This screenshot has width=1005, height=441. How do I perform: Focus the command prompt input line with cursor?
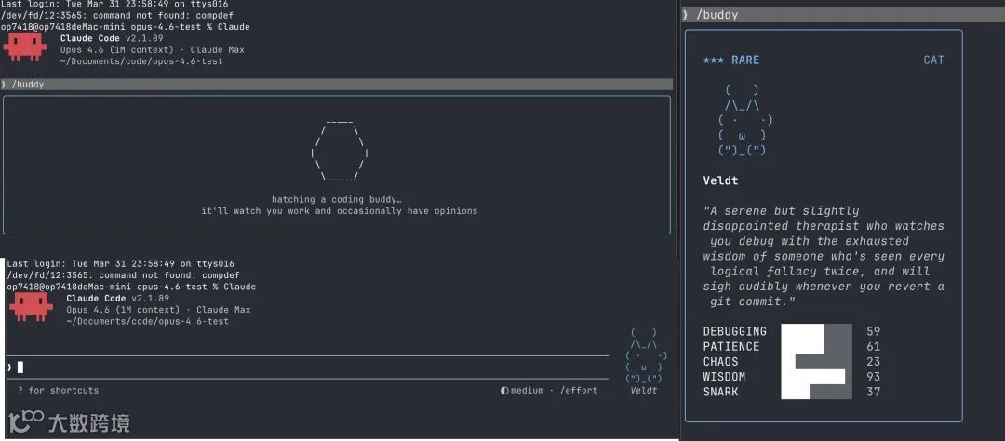click(308, 367)
